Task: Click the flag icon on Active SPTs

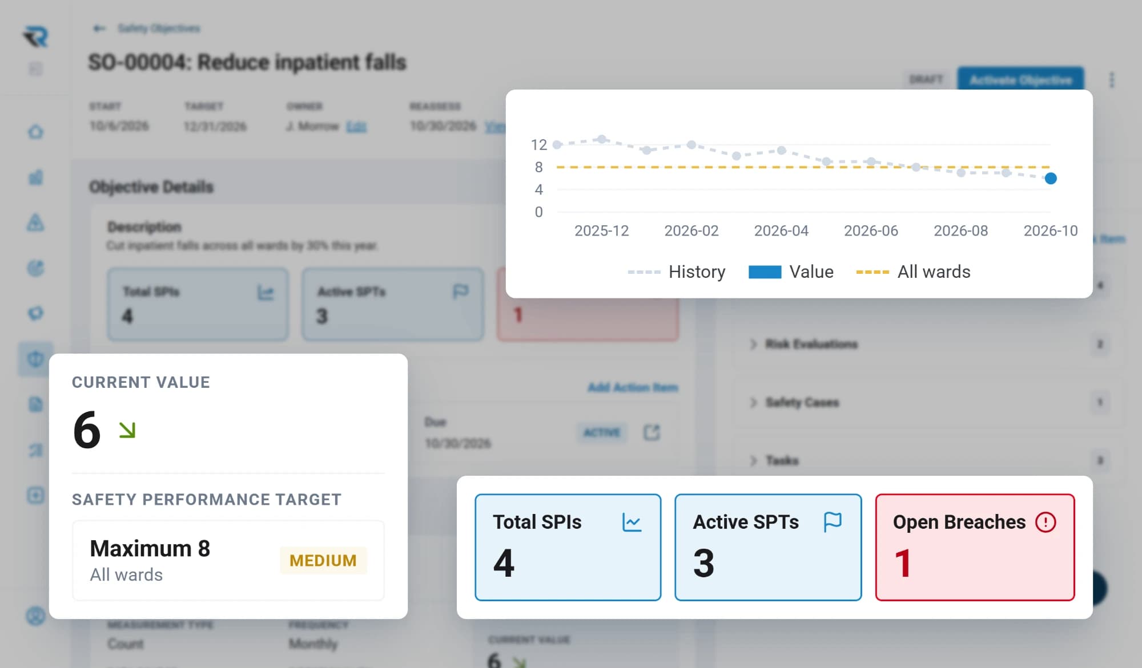Action: [833, 522]
